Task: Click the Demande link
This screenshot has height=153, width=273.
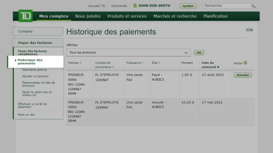Action: coord(119,6)
